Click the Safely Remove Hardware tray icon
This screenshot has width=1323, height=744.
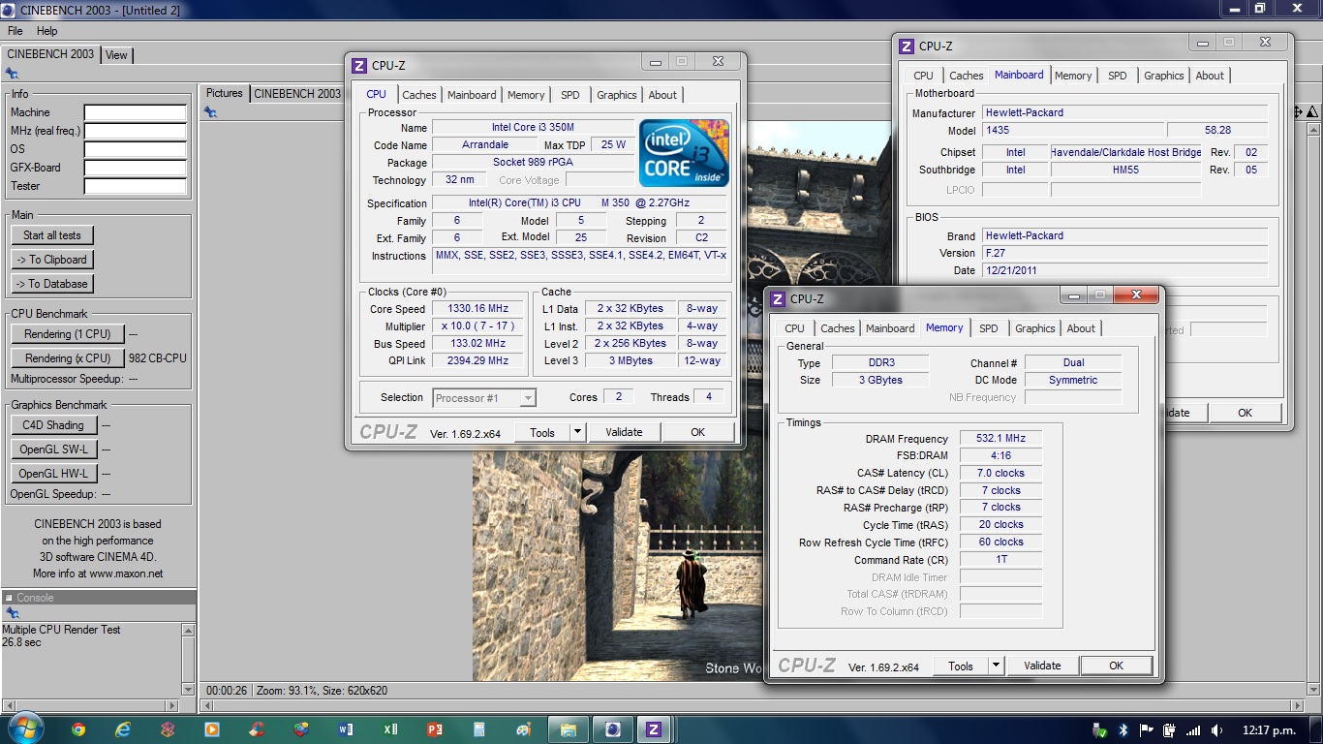[x=1099, y=729]
